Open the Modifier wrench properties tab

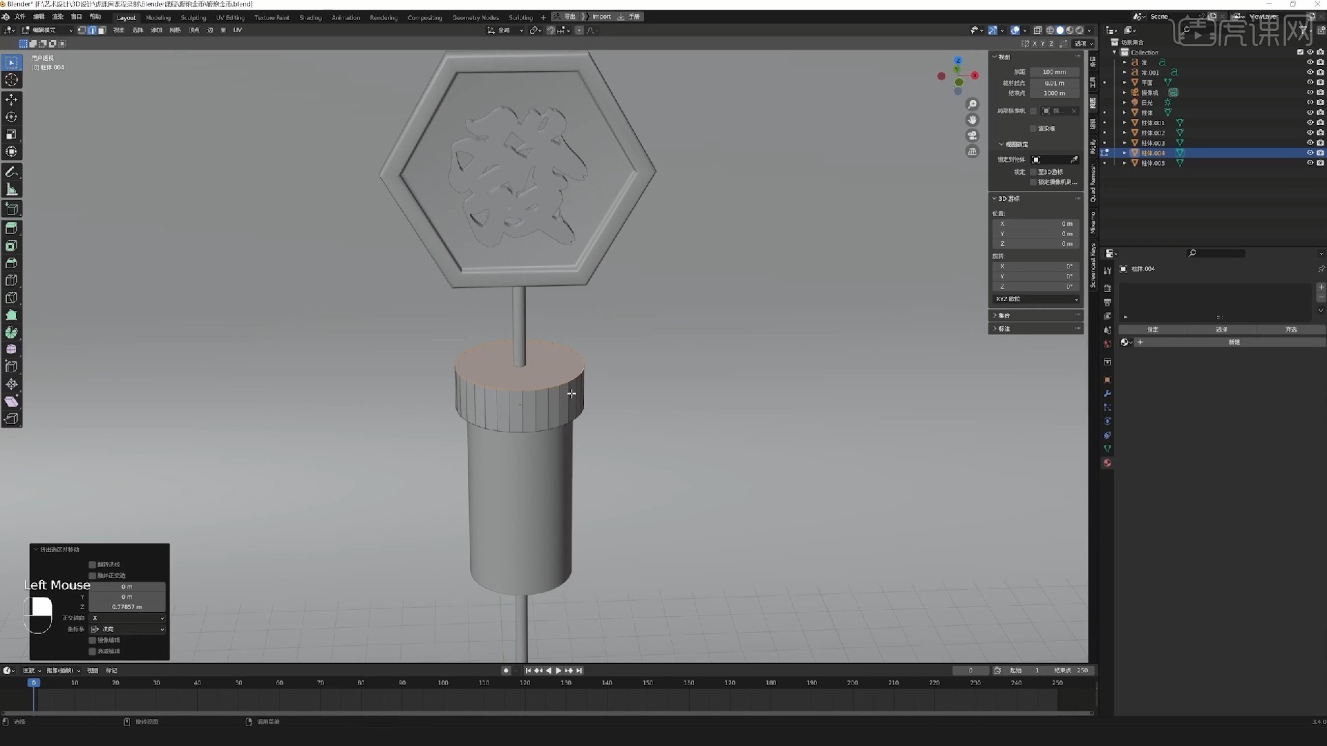point(1107,394)
